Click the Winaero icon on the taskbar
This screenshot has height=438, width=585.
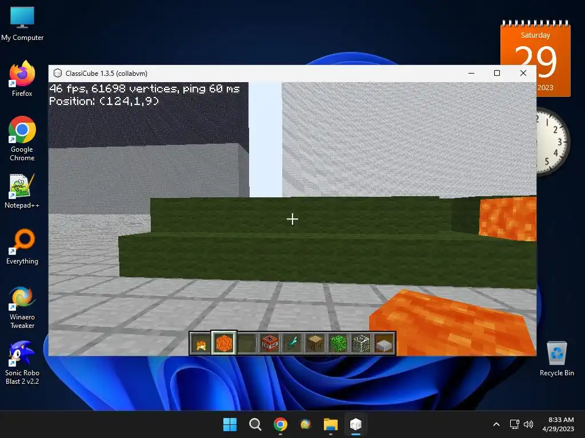(306, 424)
